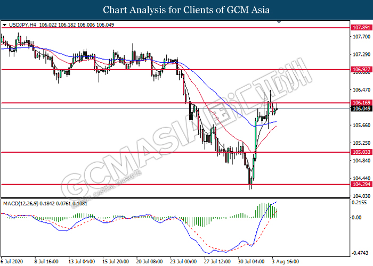Click the 107.891 resistance price label
373x266 pixels.
[361, 28]
